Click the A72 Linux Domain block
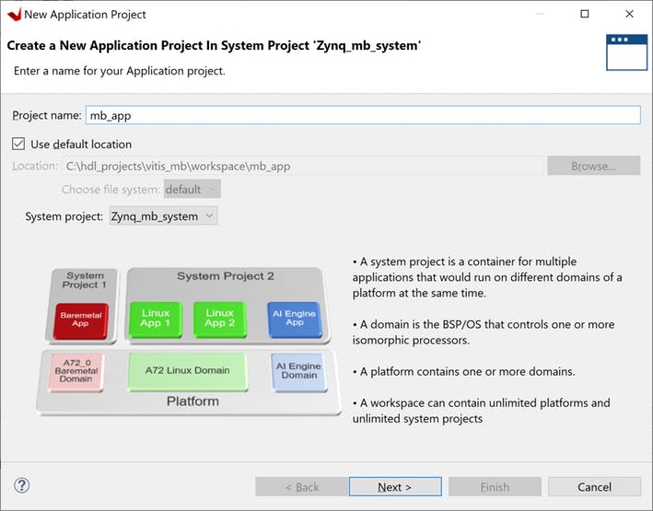This screenshot has width=653, height=511. point(186,370)
